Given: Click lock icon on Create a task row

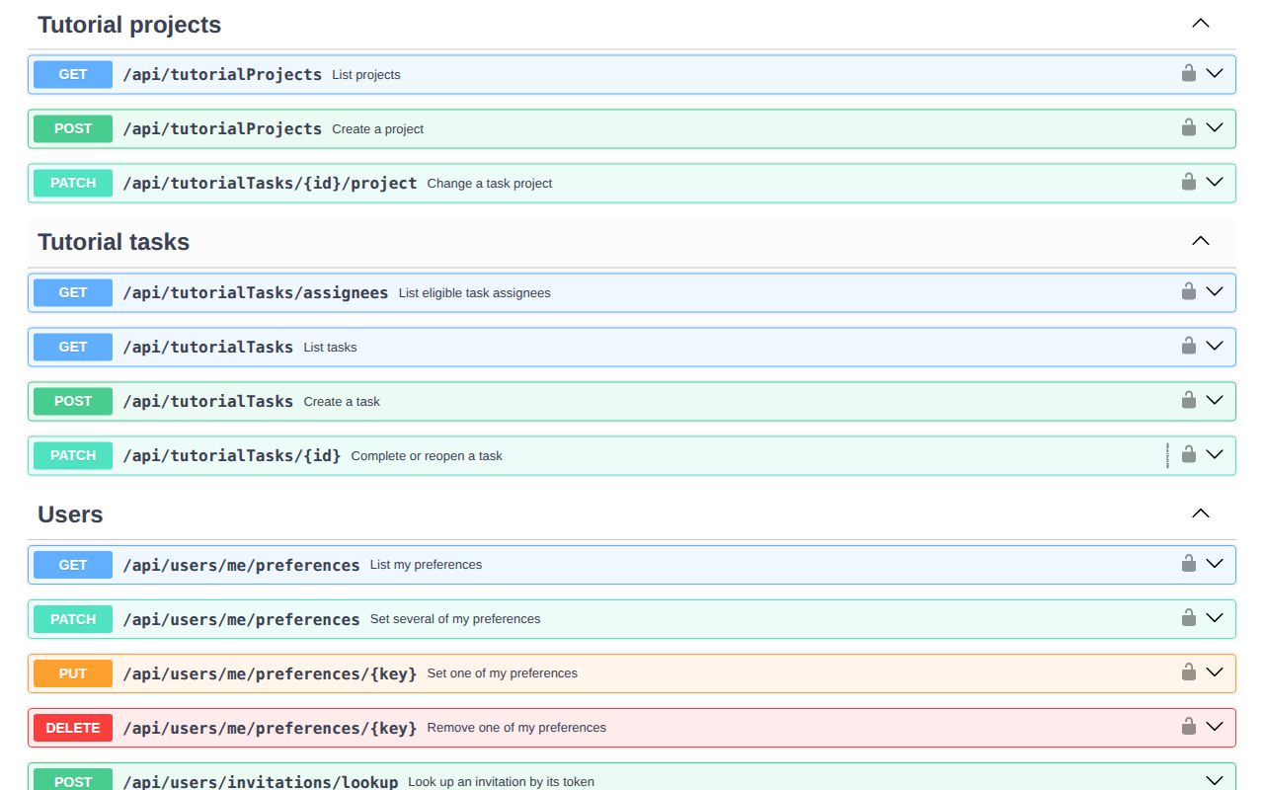Looking at the screenshot, I should coord(1189,400).
